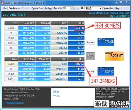Click write IOPS value 26,359.37
This screenshot has width=131, height=110.
59,79
